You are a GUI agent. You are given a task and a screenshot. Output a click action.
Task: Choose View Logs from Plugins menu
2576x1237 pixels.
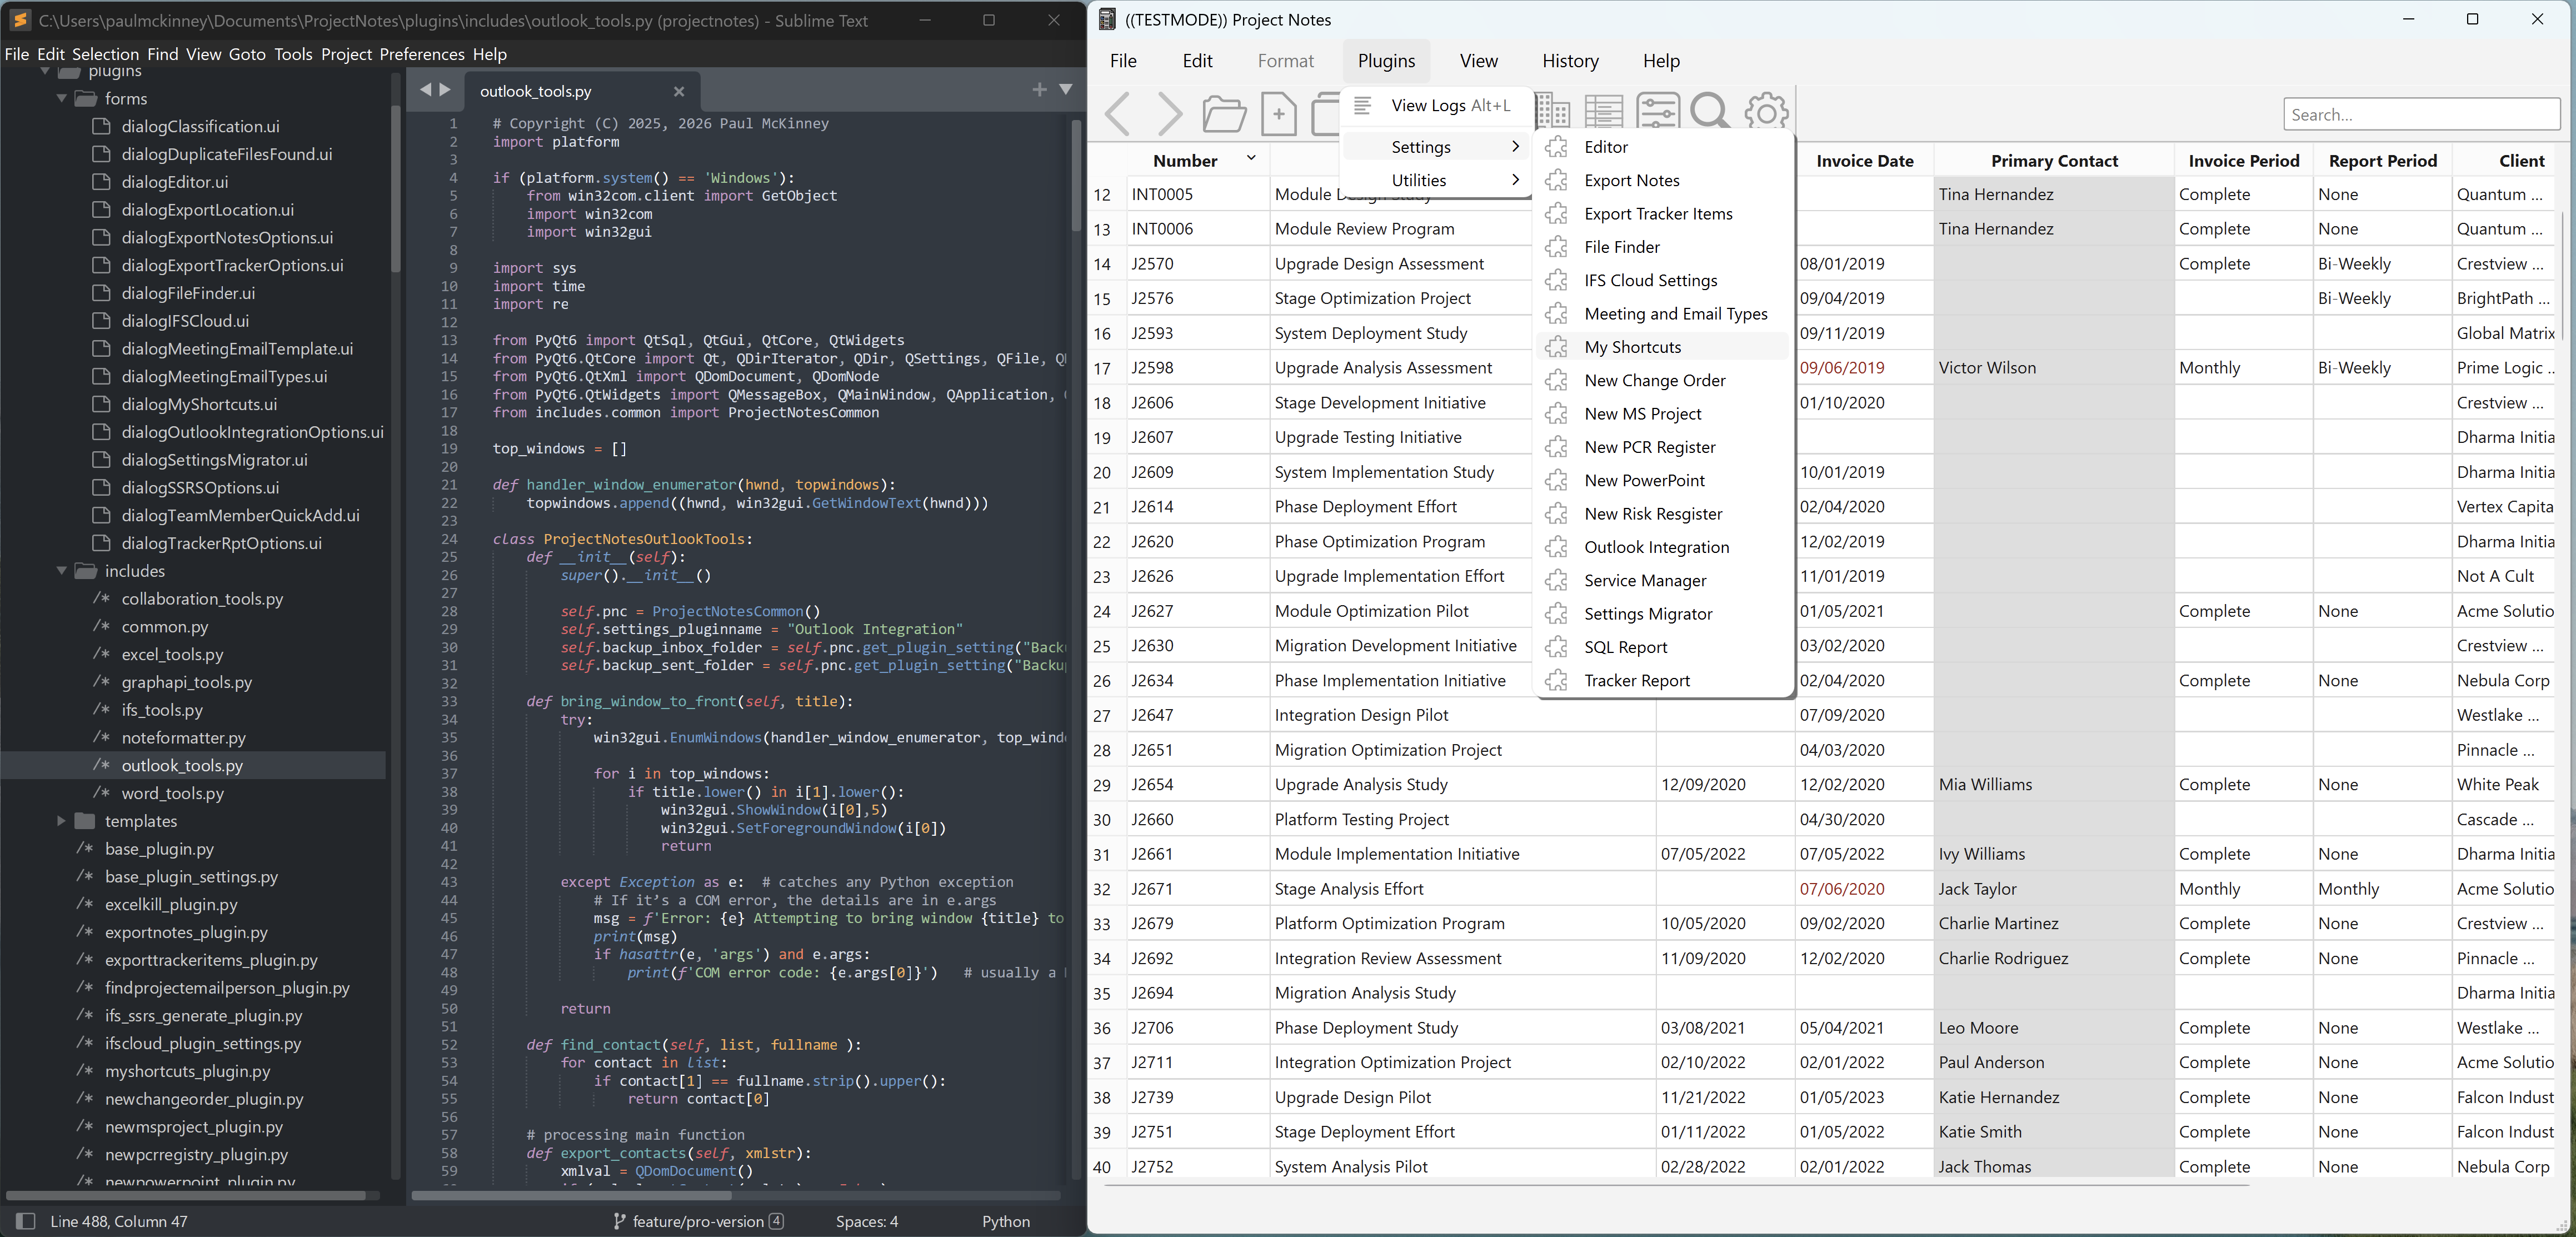coord(1436,105)
